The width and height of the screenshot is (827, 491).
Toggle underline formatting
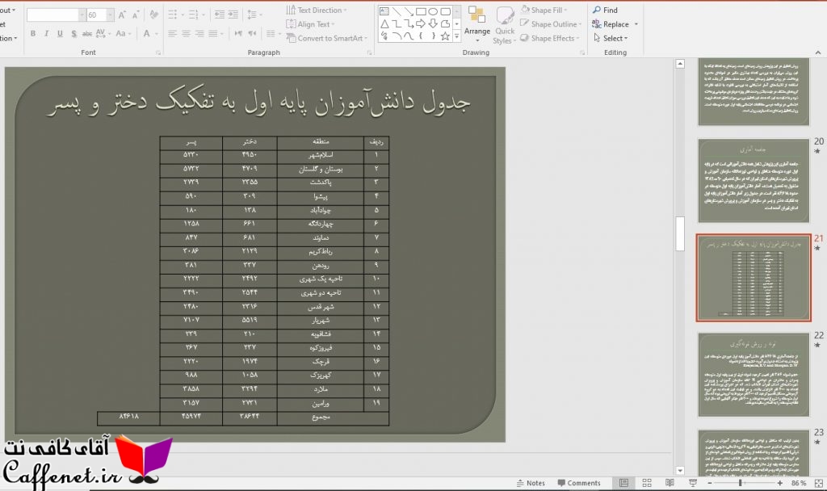pyautogui.click(x=60, y=34)
